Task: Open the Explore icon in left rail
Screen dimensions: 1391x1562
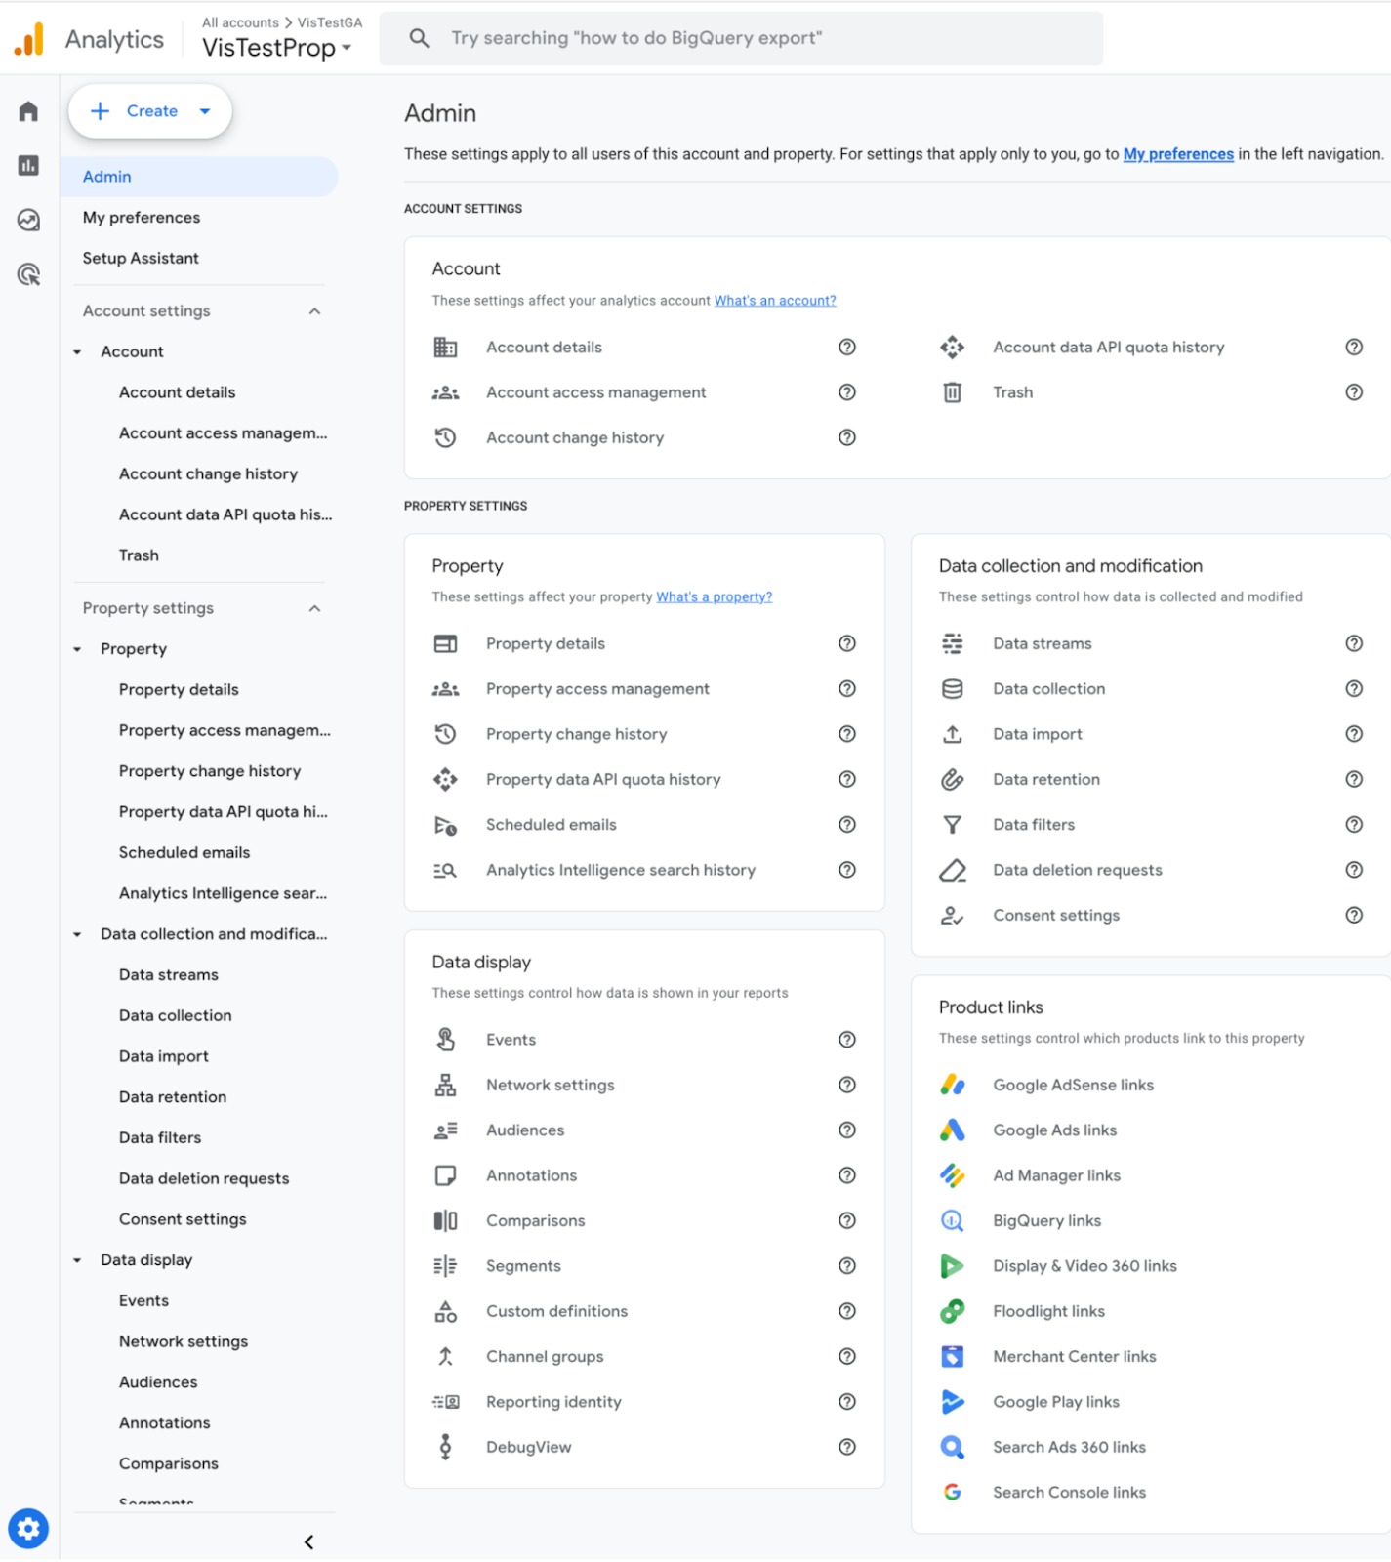Action: click(x=28, y=221)
